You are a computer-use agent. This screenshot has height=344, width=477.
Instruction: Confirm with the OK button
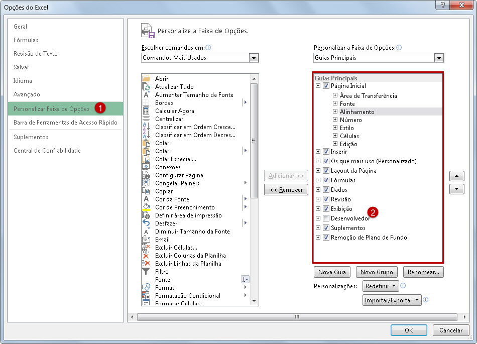click(409, 330)
